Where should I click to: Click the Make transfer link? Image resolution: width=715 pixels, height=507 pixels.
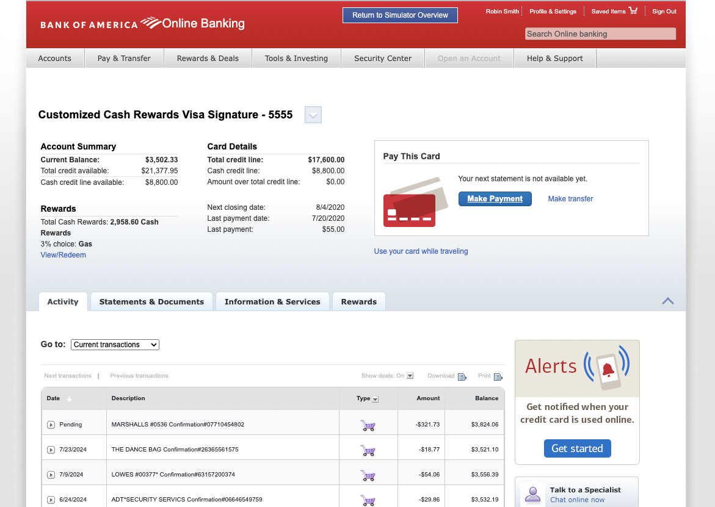[x=570, y=199]
